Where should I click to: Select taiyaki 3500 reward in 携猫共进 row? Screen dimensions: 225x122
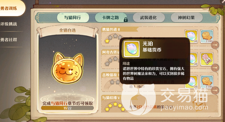tap(207, 36)
